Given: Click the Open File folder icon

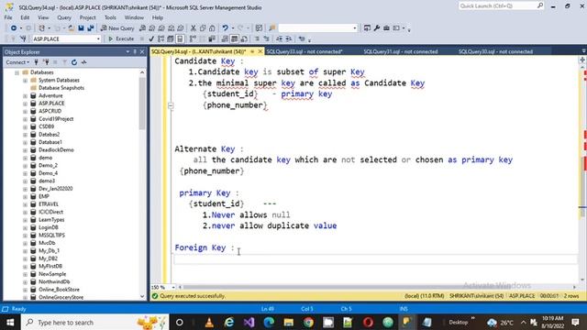Looking at the screenshot, I should (71, 28).
